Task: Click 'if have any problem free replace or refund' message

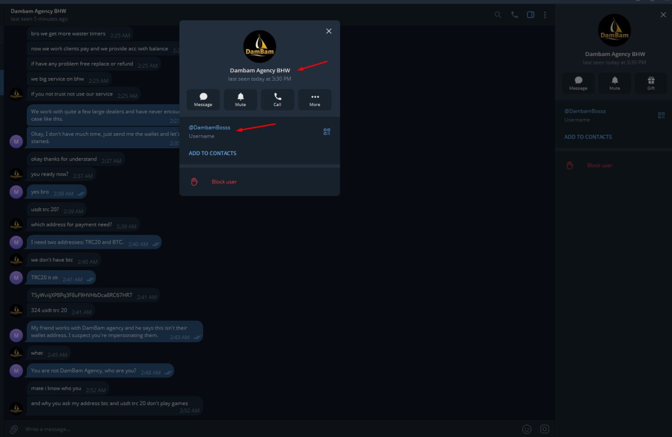Action: pos(94,64)
